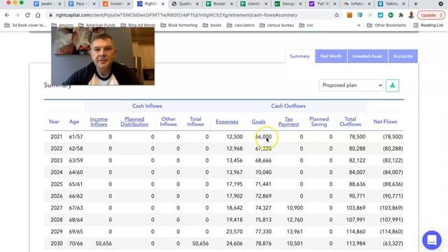The image size is (448, 252).
Task: Click the 2029 total outflows value 114,860
Action: click(x=356, y=232)
